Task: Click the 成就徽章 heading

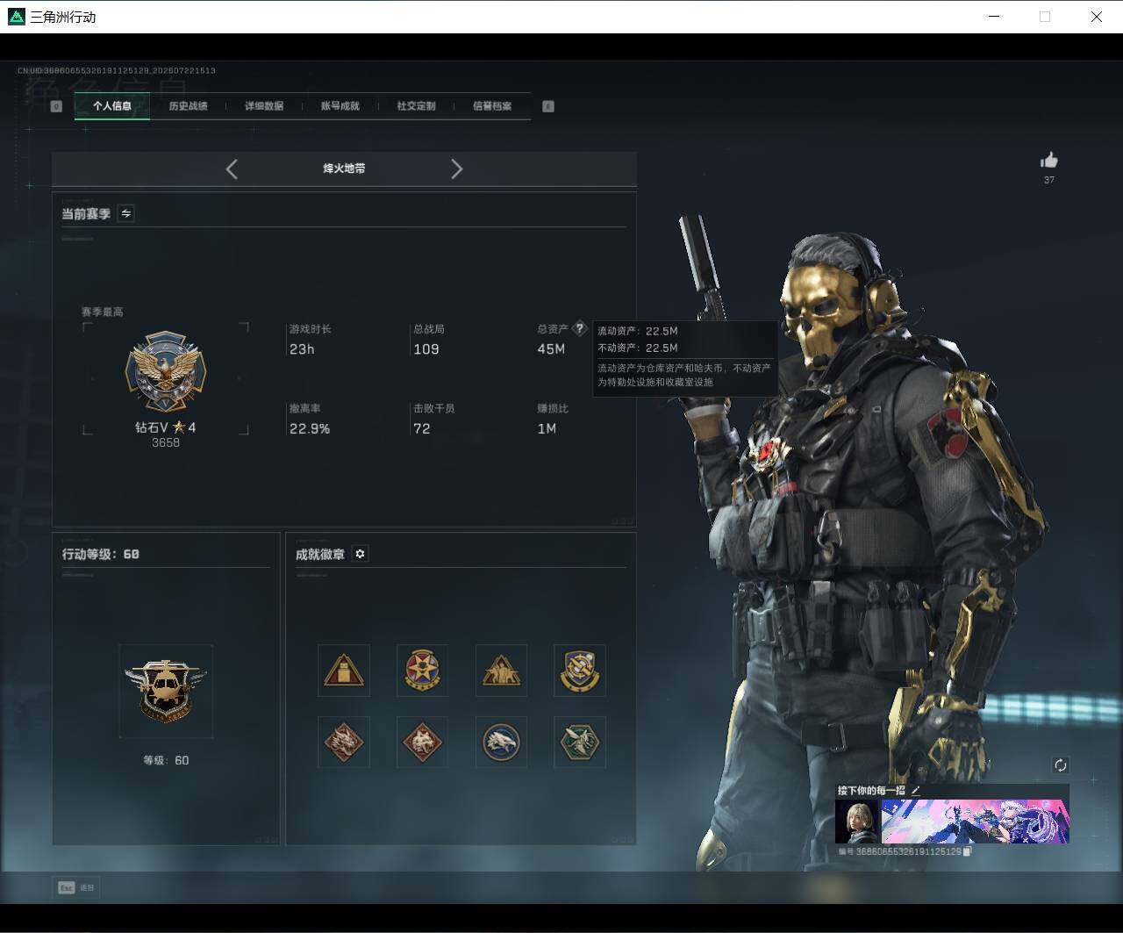Action: tap(319, 554)
